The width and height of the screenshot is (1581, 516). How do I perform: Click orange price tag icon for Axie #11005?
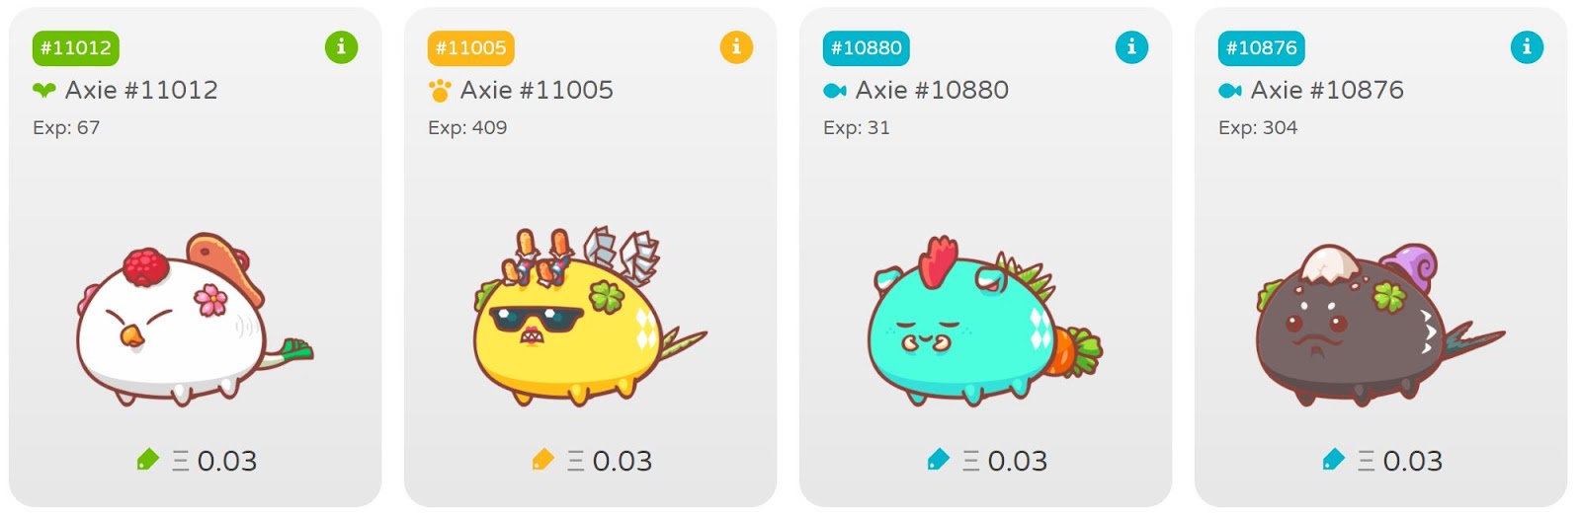pos(542,459)
